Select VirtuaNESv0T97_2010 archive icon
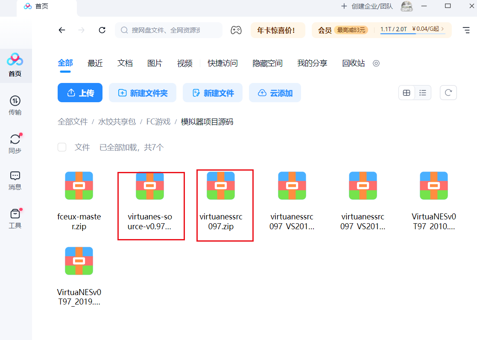The width and height of the screenshot is (477, 340). [x=434, y=186]
